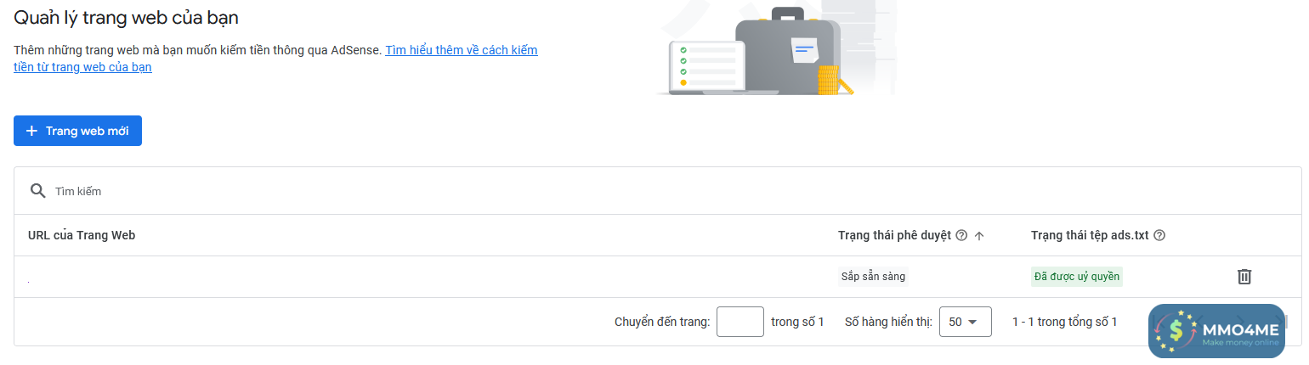
Task: Click the MMO4ME logo badge
Action: coord(1216,331)
